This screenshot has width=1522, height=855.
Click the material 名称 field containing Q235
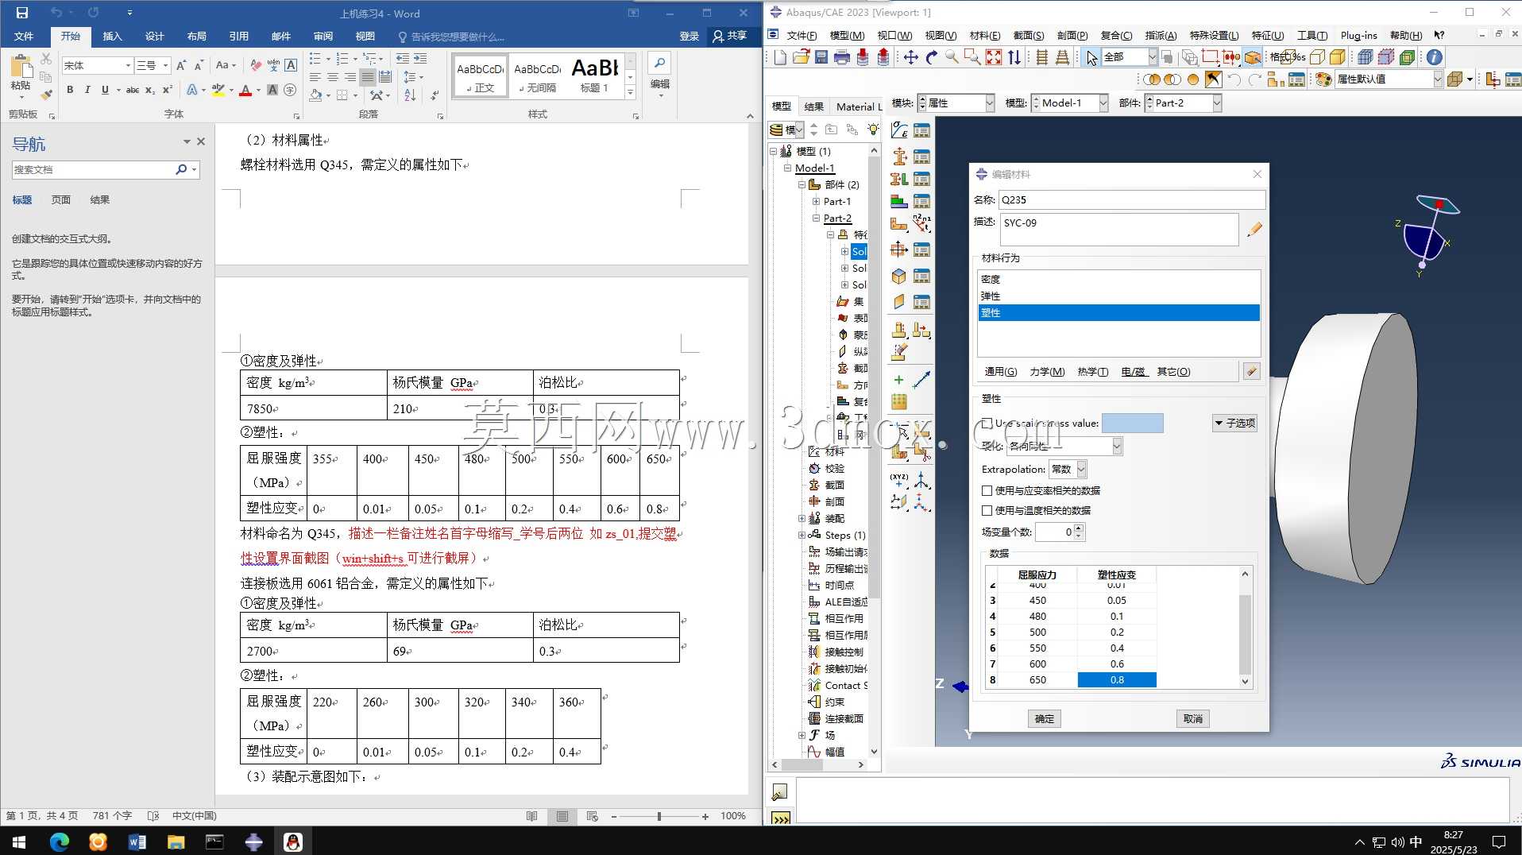(x=1131, y=199)
